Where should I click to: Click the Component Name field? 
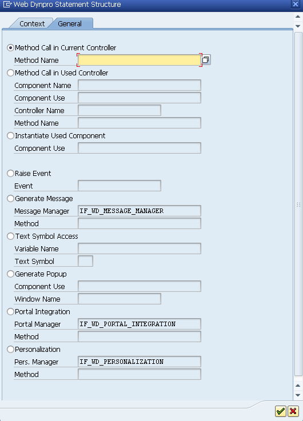tap(139, 85)
